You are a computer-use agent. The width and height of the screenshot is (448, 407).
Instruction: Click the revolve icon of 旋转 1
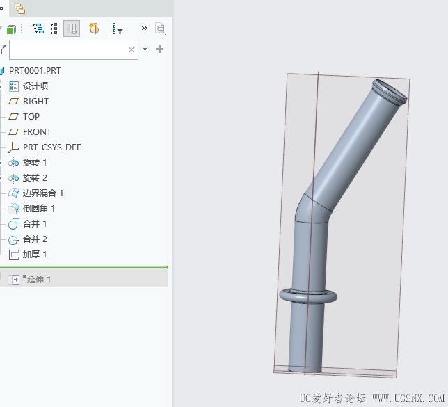coord(13,163)
